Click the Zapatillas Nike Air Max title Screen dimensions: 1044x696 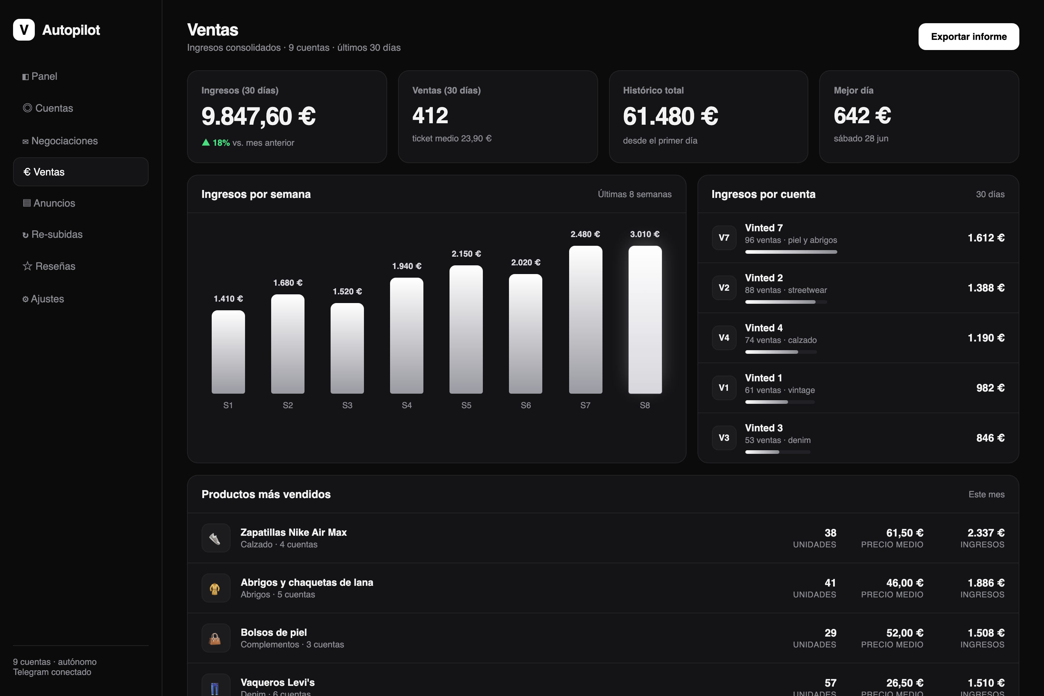(x=293, y=532)
